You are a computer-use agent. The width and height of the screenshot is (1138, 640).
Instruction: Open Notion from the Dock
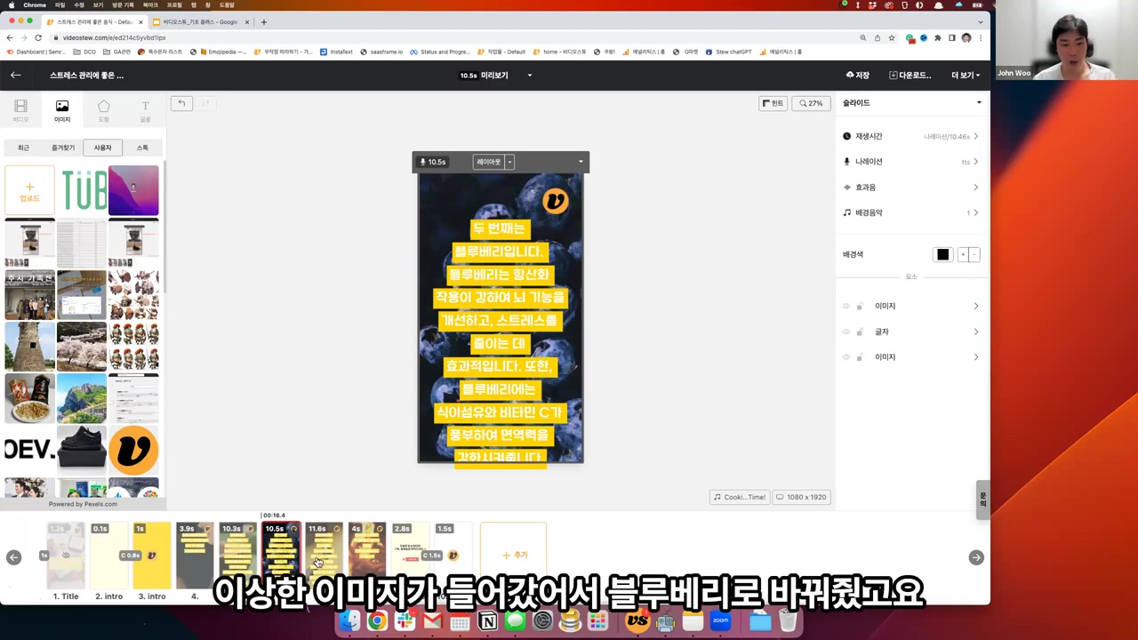(x=487, y=621)
